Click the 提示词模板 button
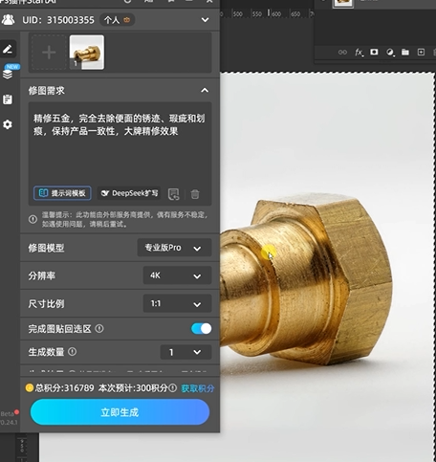Screen dimensions: 436x462 (62, 193)
